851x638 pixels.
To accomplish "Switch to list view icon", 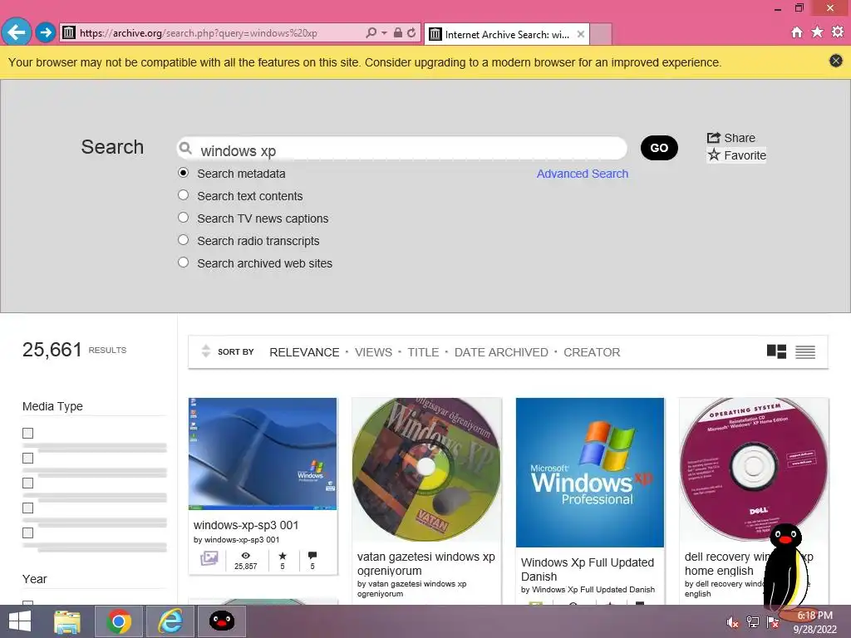I will (x=805, y=352).
